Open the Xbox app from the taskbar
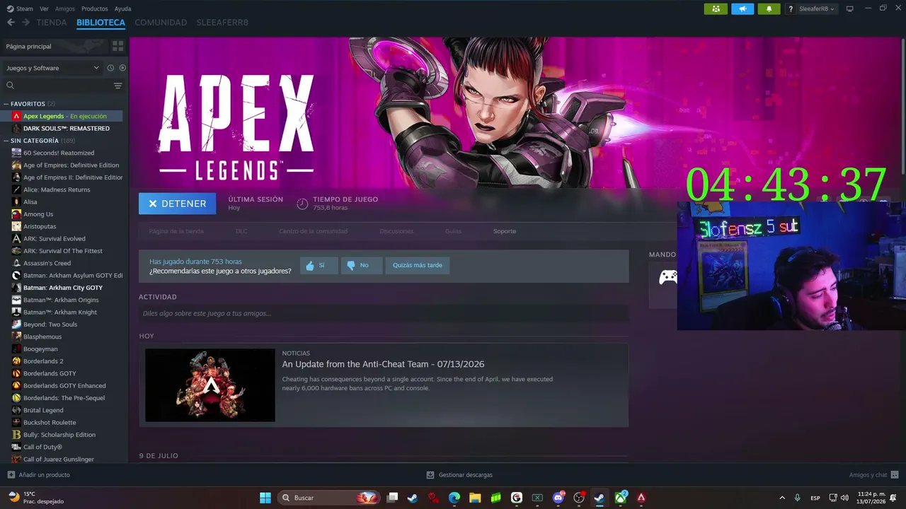The image size is (906, 509). click(621, 498)
